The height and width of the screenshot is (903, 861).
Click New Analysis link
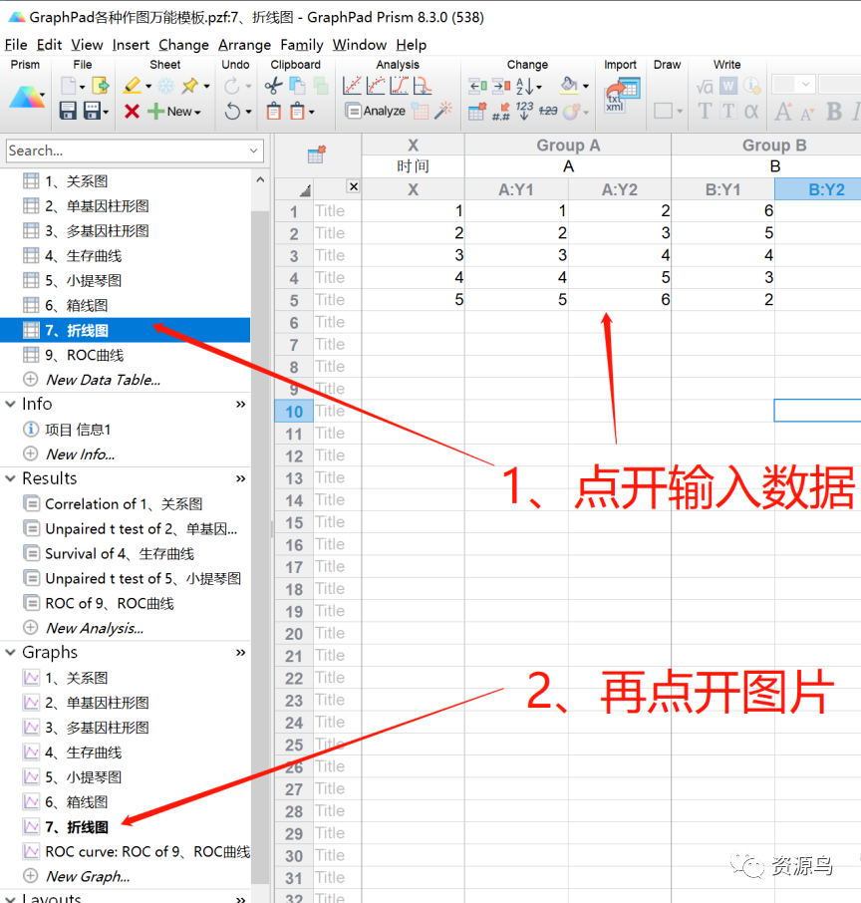click(95, 628)
